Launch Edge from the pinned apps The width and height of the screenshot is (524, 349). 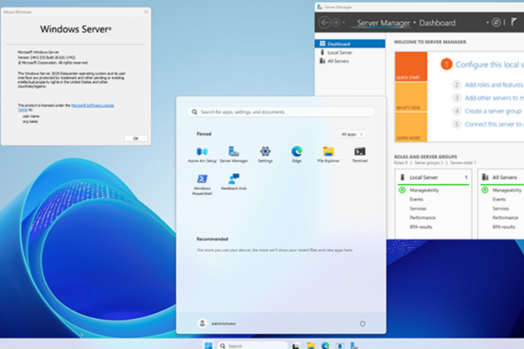(x=297, y=152)
